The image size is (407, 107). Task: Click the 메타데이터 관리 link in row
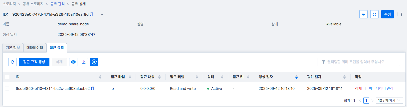pos(381,89)
